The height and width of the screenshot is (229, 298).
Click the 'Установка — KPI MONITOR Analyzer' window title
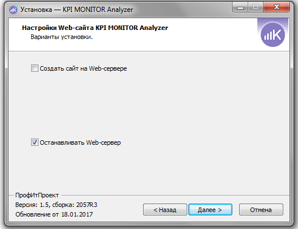[76, 10]
